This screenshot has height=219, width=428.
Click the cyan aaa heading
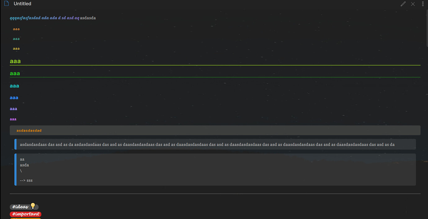coord(15,86)
